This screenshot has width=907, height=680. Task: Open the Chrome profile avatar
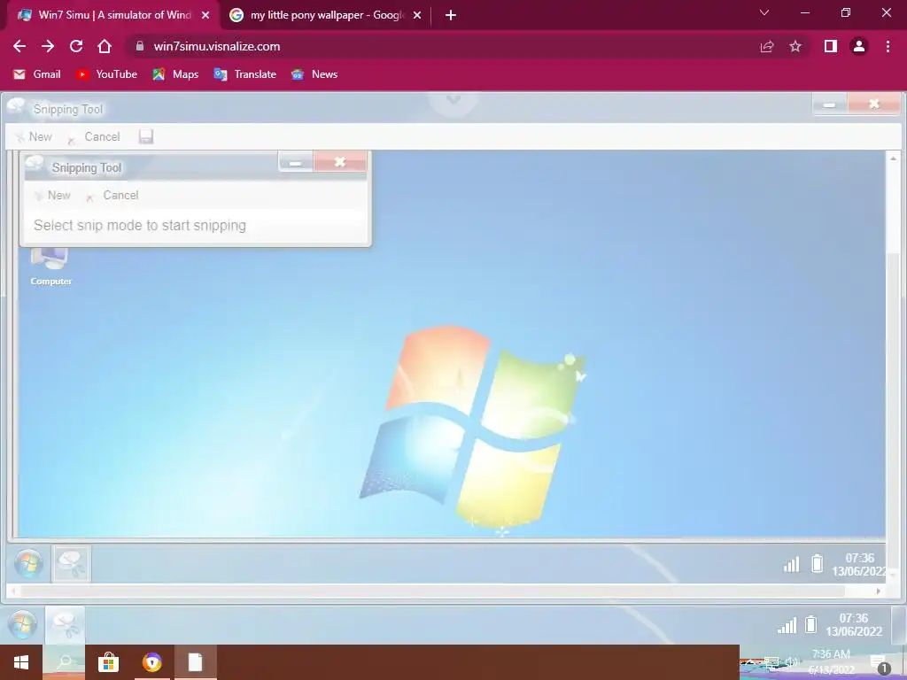click(x=859, y=46)
